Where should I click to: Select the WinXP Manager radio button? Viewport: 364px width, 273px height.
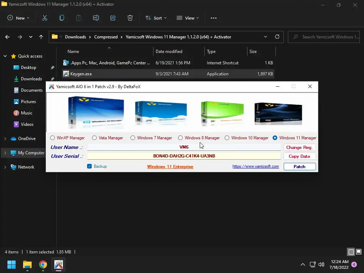tap(53, 138)
